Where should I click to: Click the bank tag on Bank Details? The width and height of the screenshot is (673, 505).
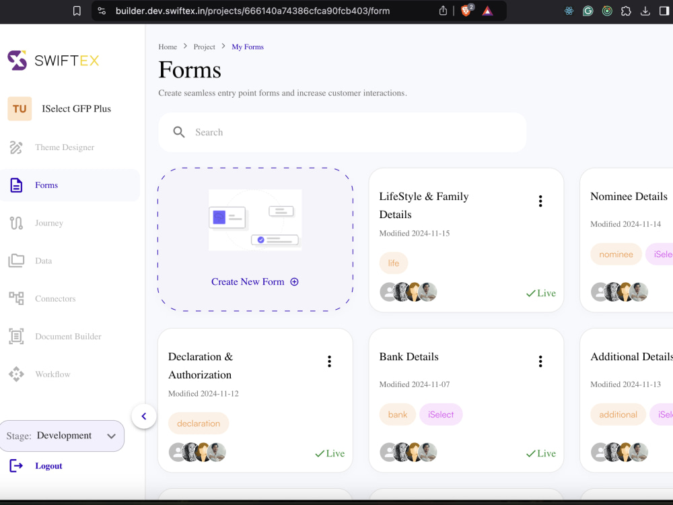pyautogui.click(x=398, y=414)
